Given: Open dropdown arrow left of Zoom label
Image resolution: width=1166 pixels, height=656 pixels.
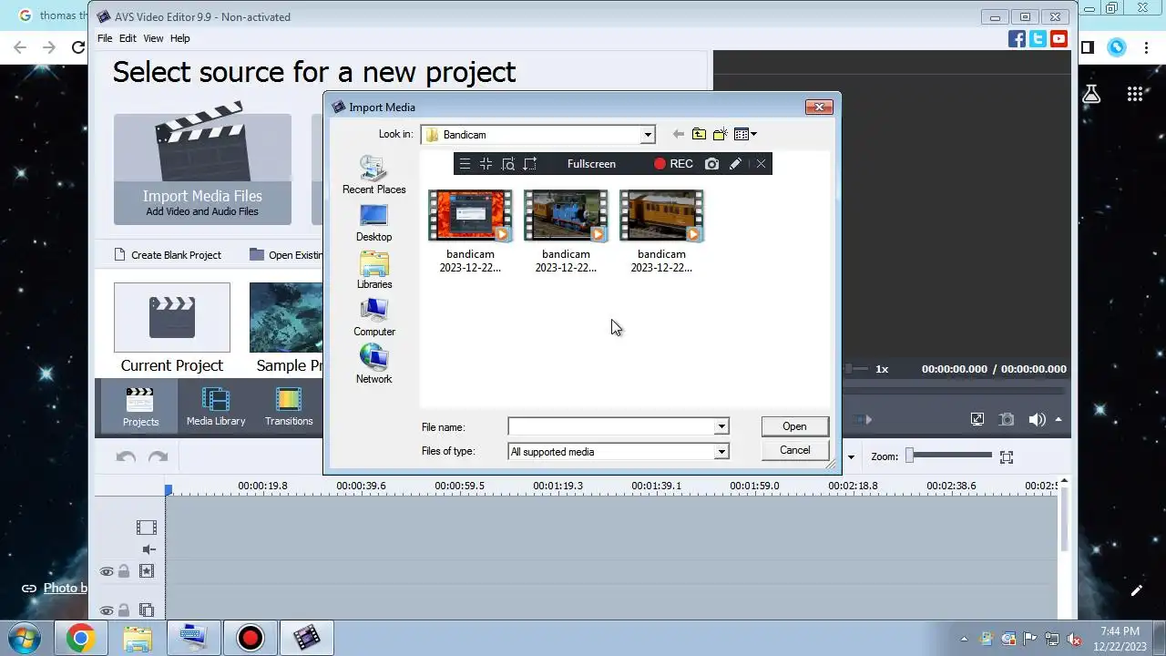Looking at the screenshot, I should [852, 457].
